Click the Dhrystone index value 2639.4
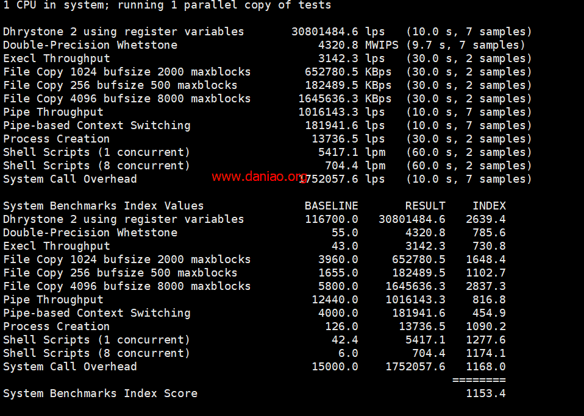584x416 pixels. point(486,219)
